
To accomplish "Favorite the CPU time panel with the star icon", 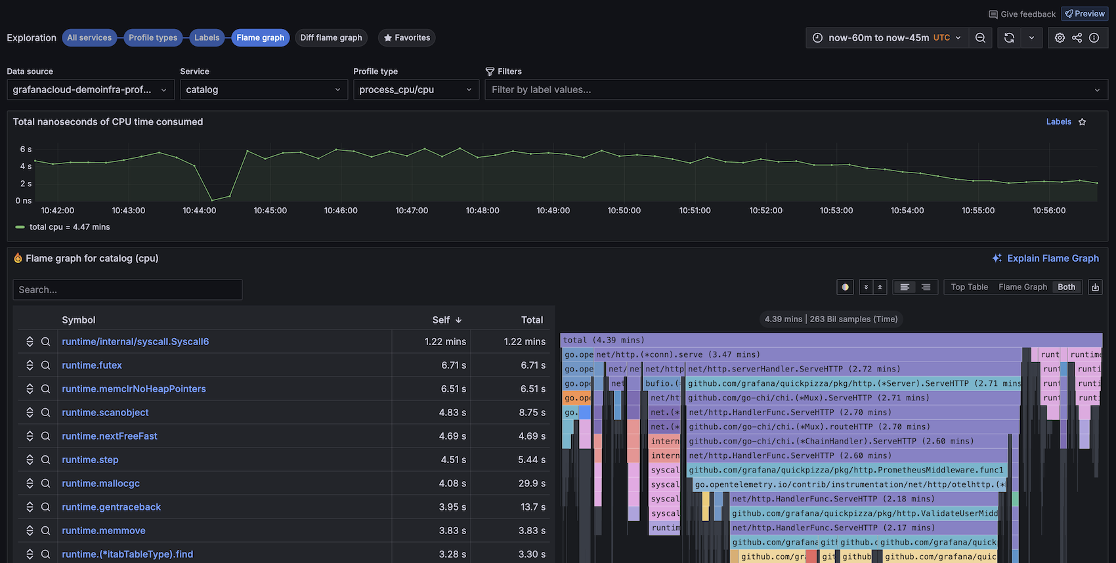I will pyautogui.click(x=1082, y=122).
